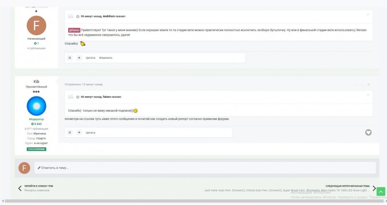The image size is (387, 205).
Task: Open Kib's profile name link
Action: pos(36,82)
